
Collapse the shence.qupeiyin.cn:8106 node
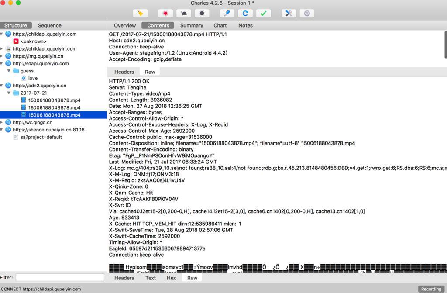tap(1, 130)
